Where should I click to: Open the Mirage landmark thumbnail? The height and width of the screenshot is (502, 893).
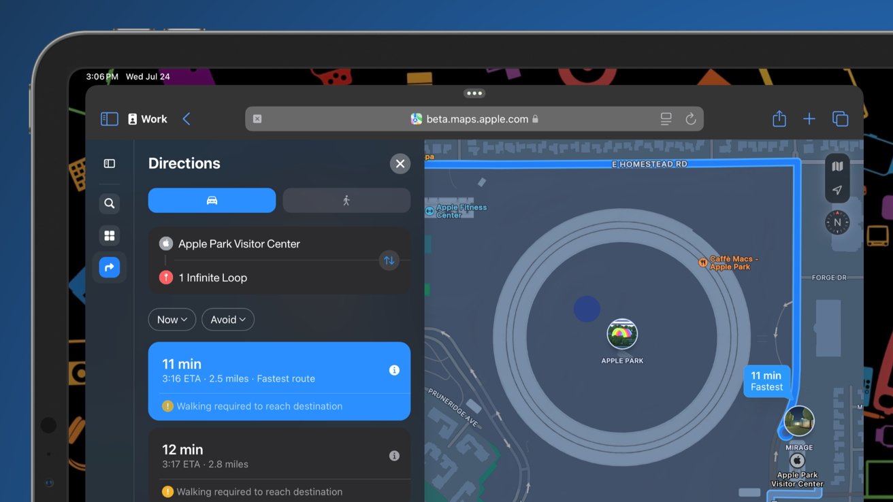pyautogui.click(x=799, y=422)
